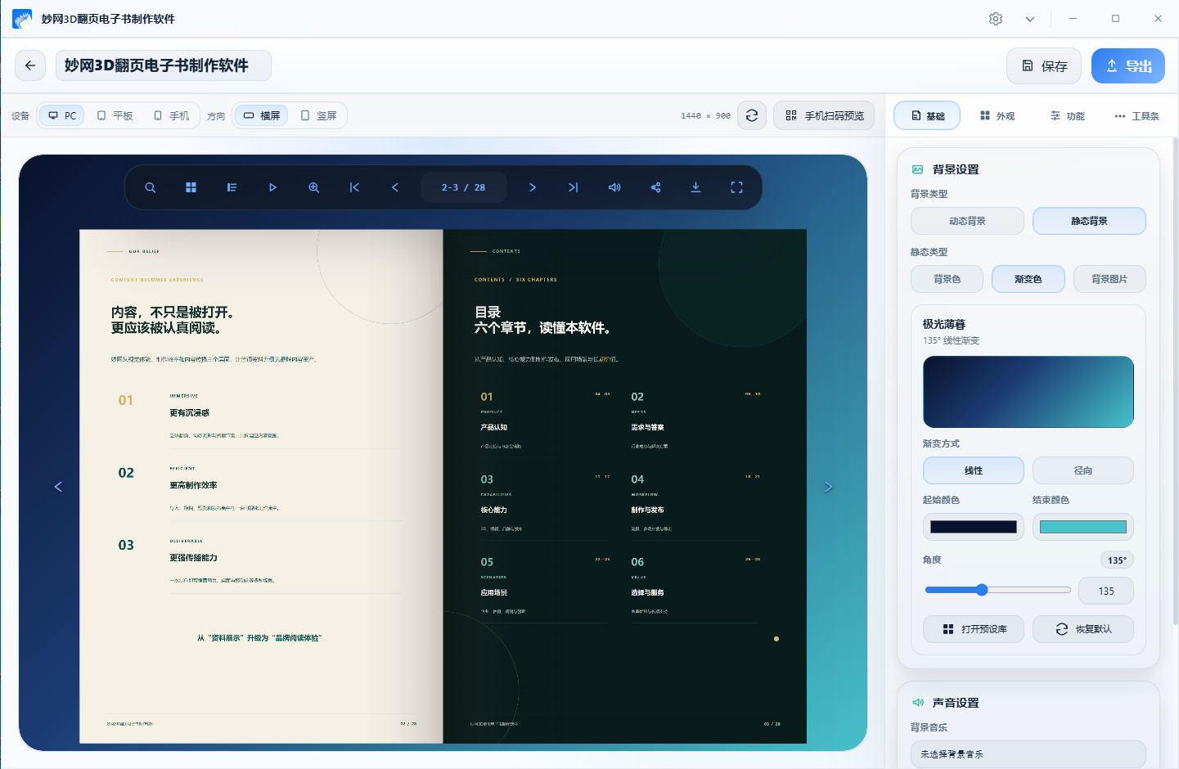Click the back arrow button

pyautogui.click(x=30, y=65)
